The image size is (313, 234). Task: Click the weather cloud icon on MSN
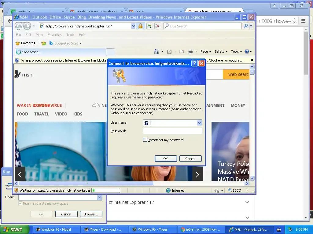click(96, 105)
